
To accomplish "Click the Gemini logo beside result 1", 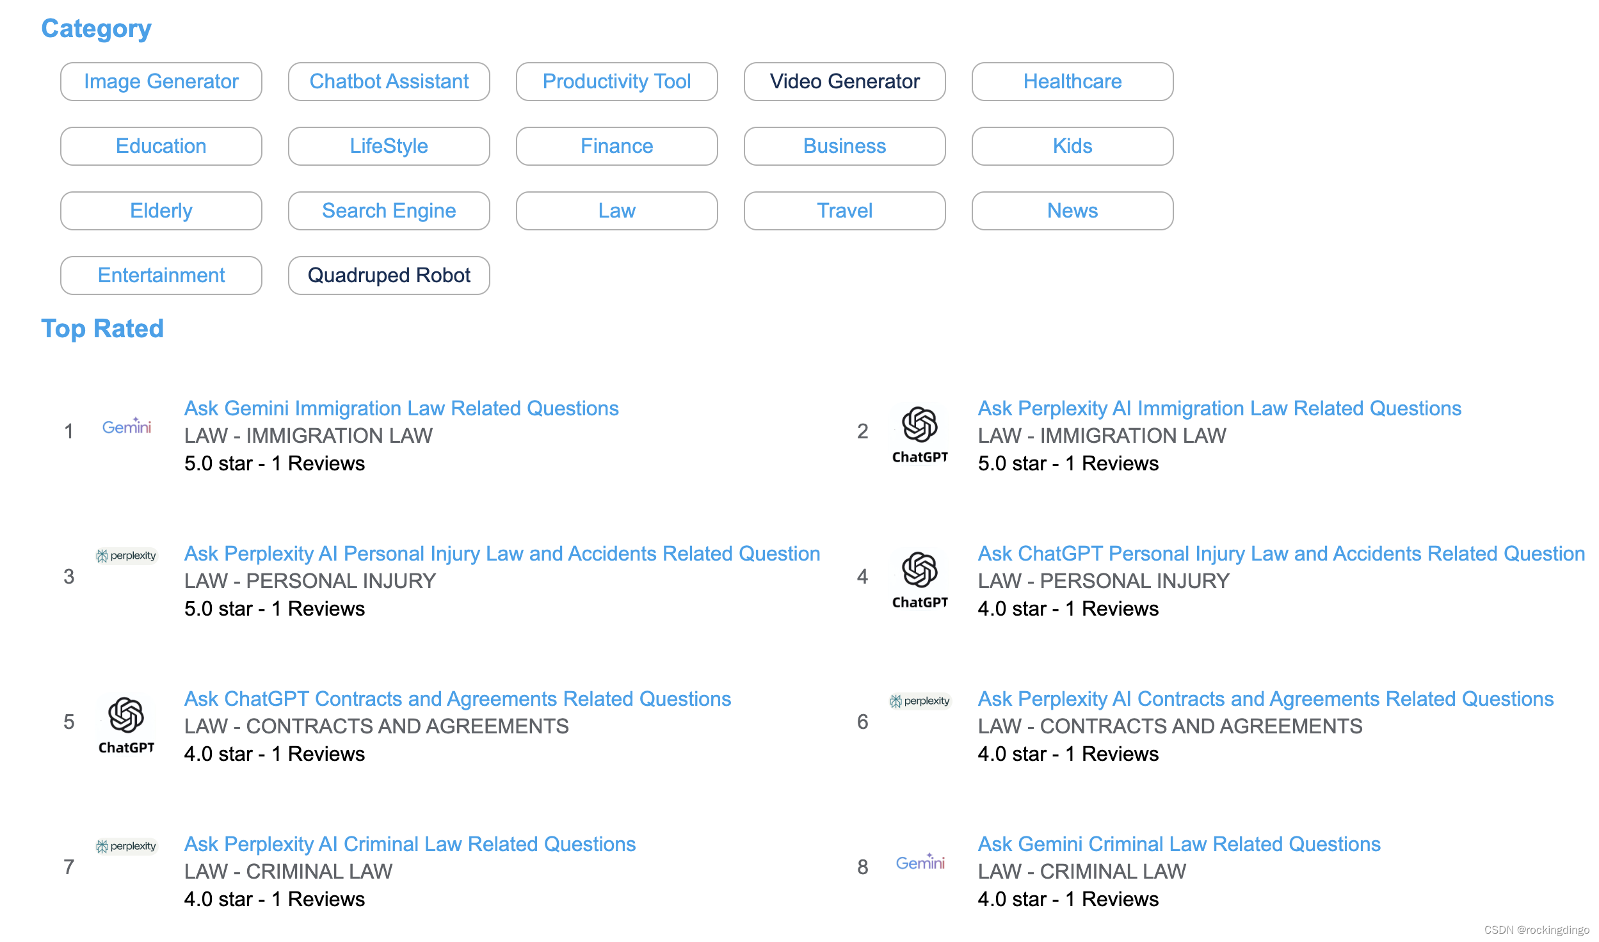I will [x=127, y=427].
